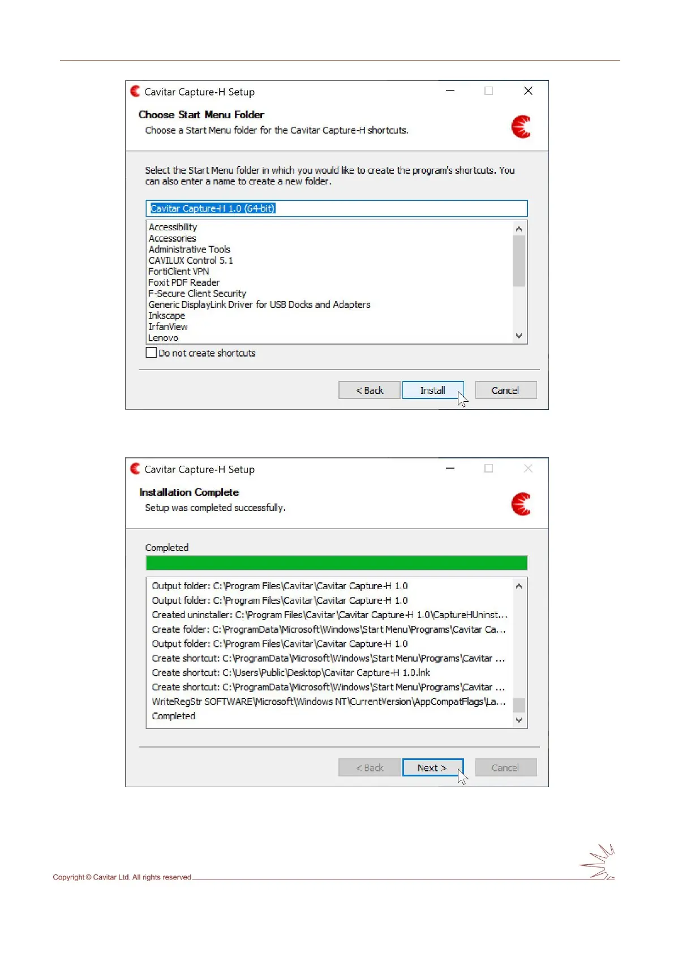Click the green installation progress bar
The width and height of the screenshot is (674, 953).
(x=337, y=563)
